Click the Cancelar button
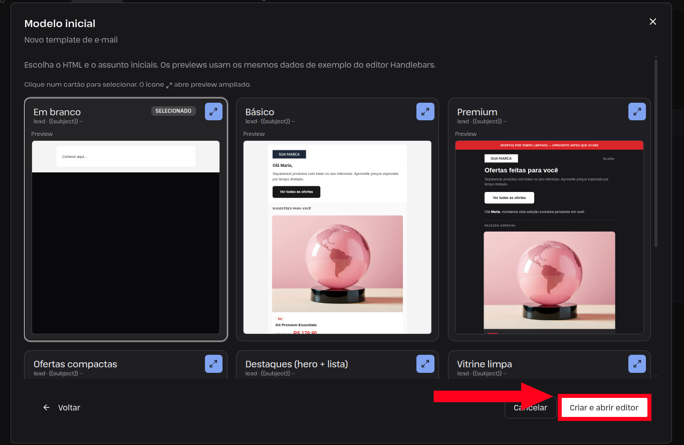Viewport: 684px width, 445px height. (x=530, y=407)
